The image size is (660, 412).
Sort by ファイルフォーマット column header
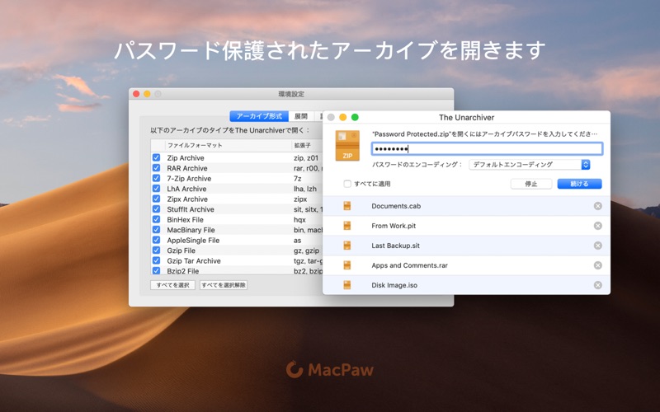coord(195,146)
